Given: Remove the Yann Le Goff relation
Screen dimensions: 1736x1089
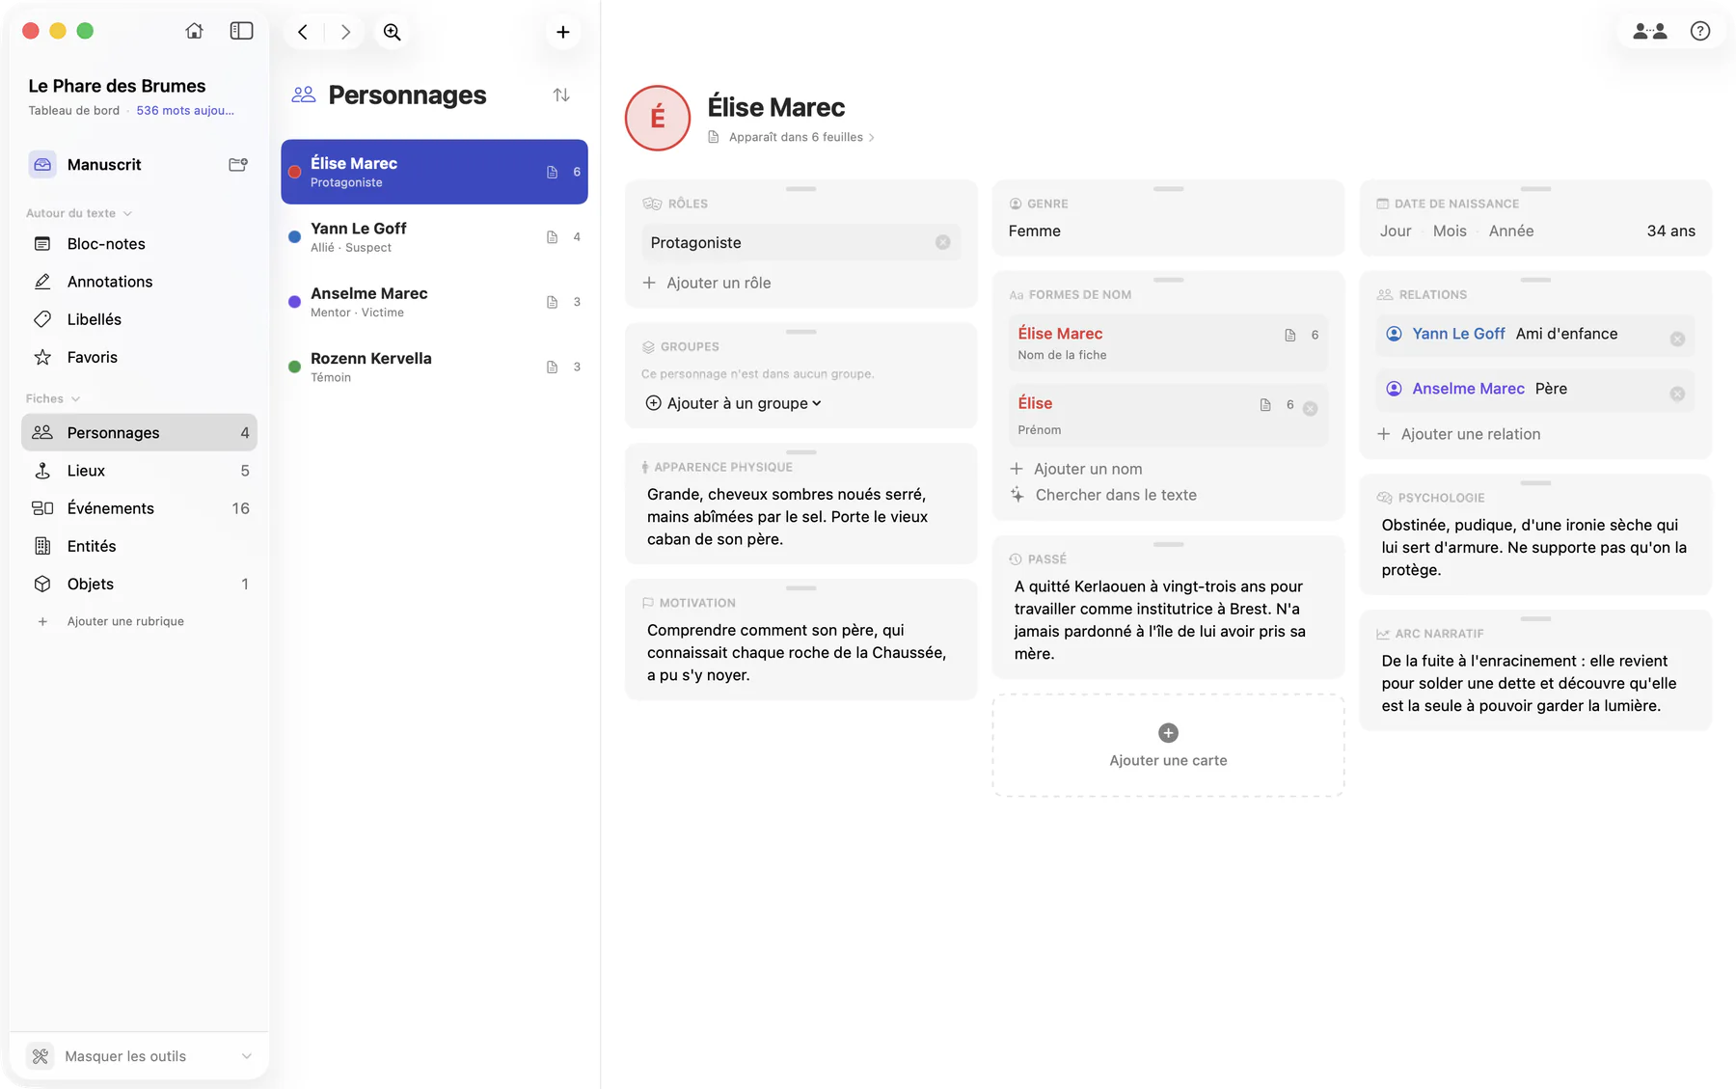Looking at the screenshot, I should [x=1677, y=339].
